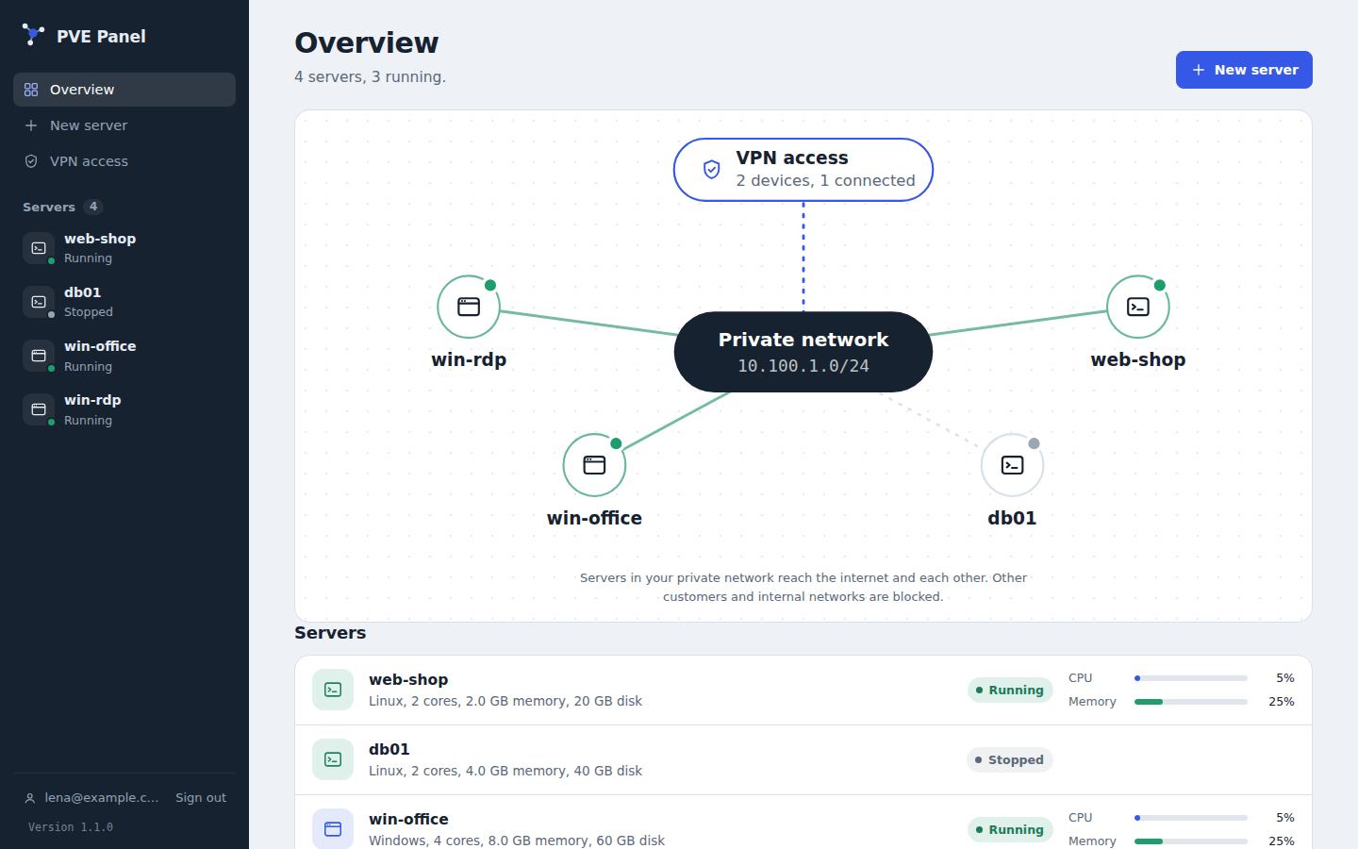The height and width of the screenshot is (849, 1358).
Task: Click the web-shop terminal icon in the Servers table
Action: (x=333, y=690)
